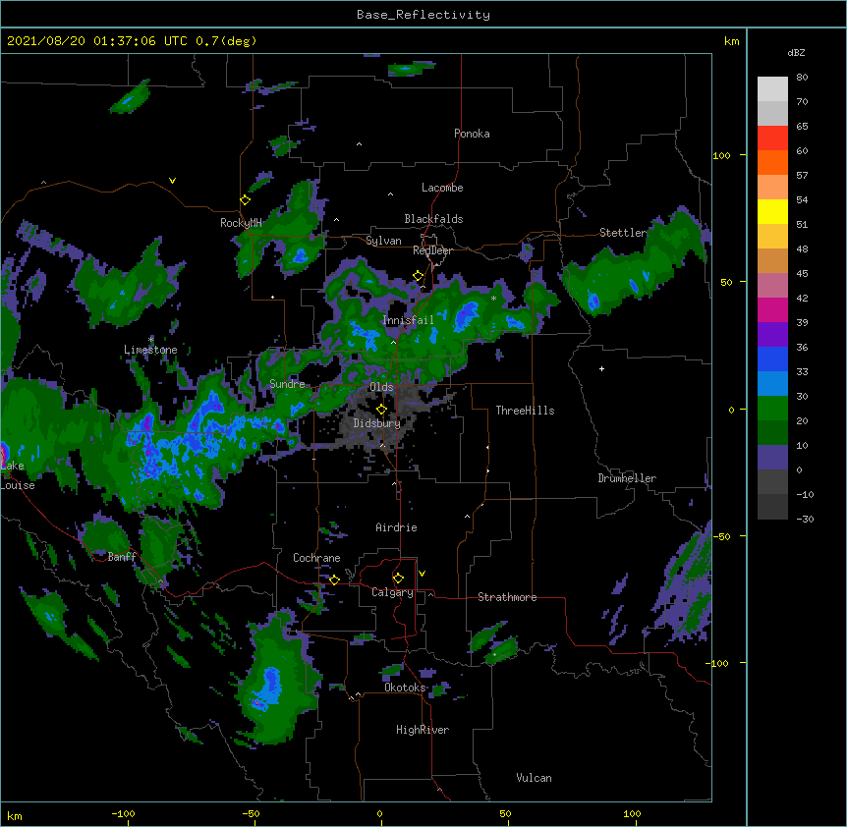This screenshot has height=827, width=847.
Task: Select dark orange 57–60 dBZ legend swatch
Action: [x=772, y=162]
